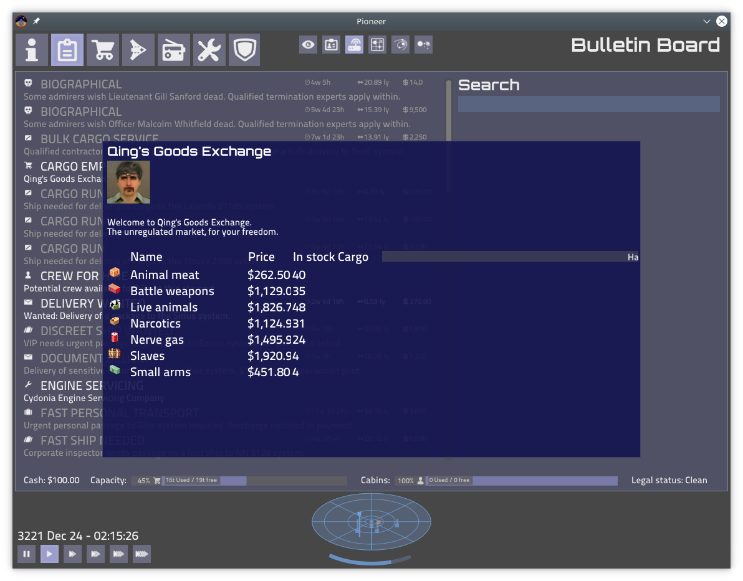Viewport: 743px width, 581px height.
Task: Click the Legal status: Clean text
Action: (x=669, y=480)
